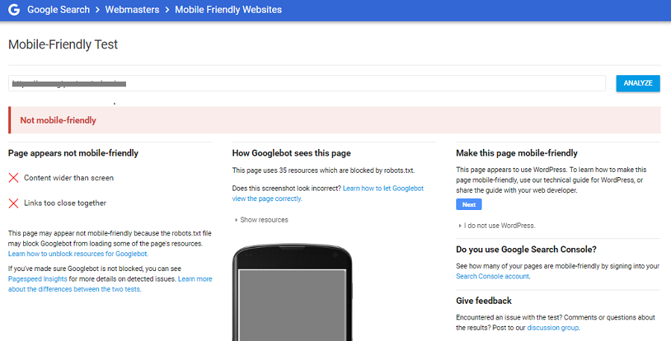Open the Search Console account link
The height and width of the screenshot is (341, 671).
(x=493, y=276)
